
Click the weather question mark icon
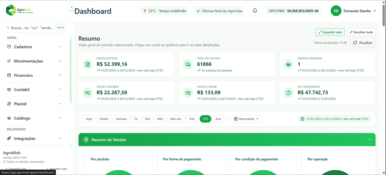coord(145,11)
